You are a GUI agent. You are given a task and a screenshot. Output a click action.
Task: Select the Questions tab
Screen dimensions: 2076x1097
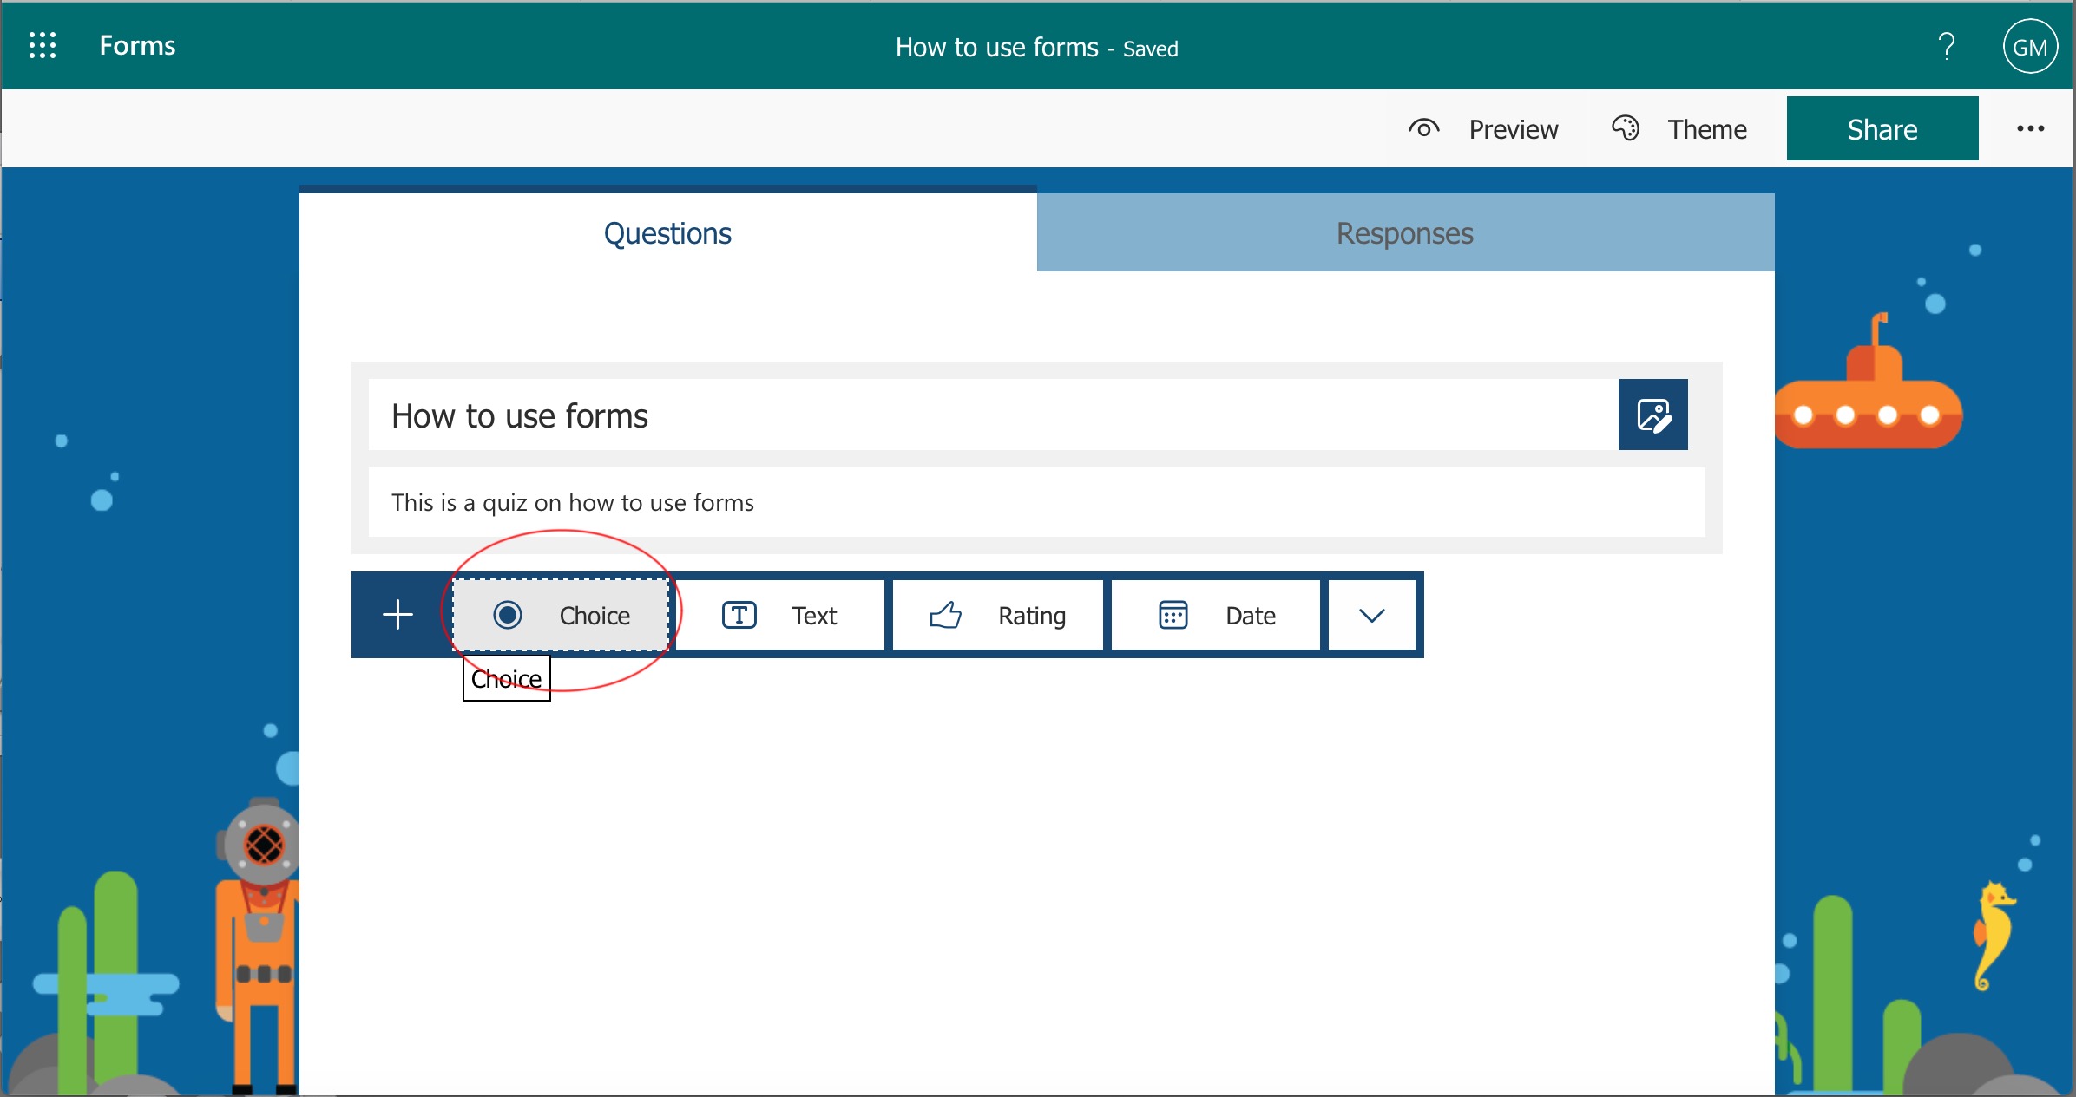(x=667, y=233)
